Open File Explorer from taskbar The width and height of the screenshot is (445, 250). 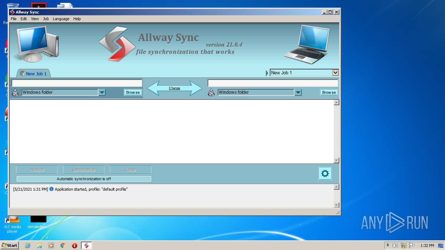[39, 245]
